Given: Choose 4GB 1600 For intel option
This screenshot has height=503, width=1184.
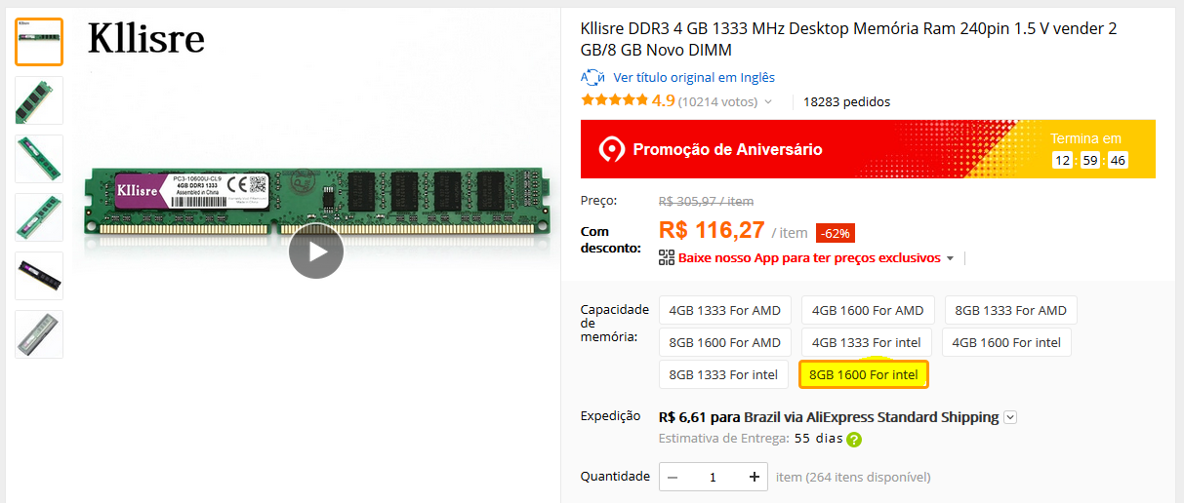Looking at the screenshot, I should tap(1006, 342).
